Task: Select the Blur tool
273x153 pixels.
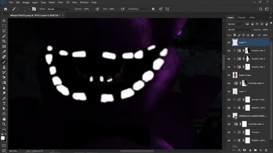Action: [x=4, y=88]
